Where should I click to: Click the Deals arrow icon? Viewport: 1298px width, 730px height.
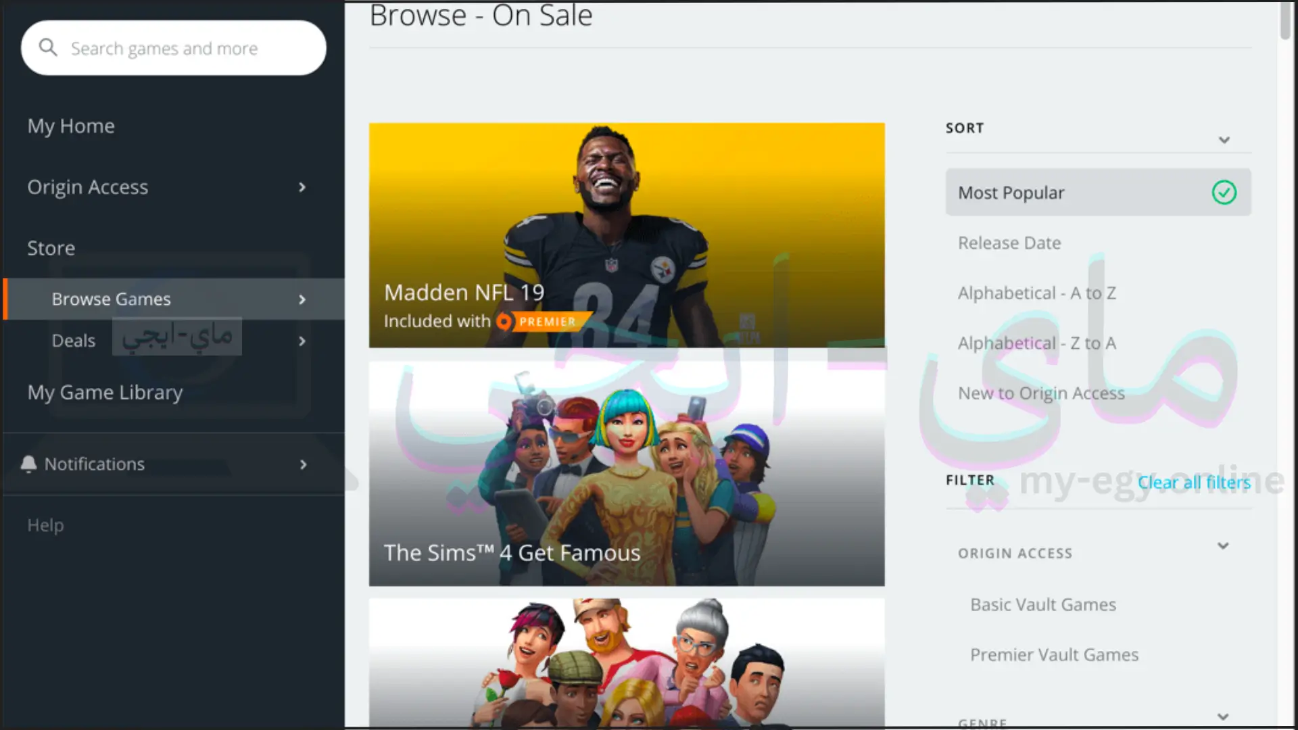point(302,341)
